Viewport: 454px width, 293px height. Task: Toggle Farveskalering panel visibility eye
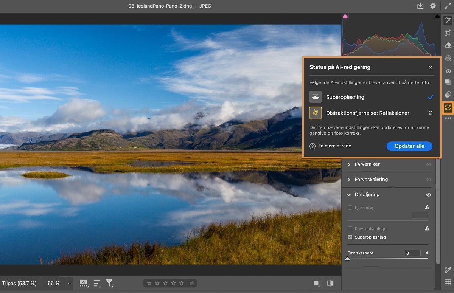[429, 180]
